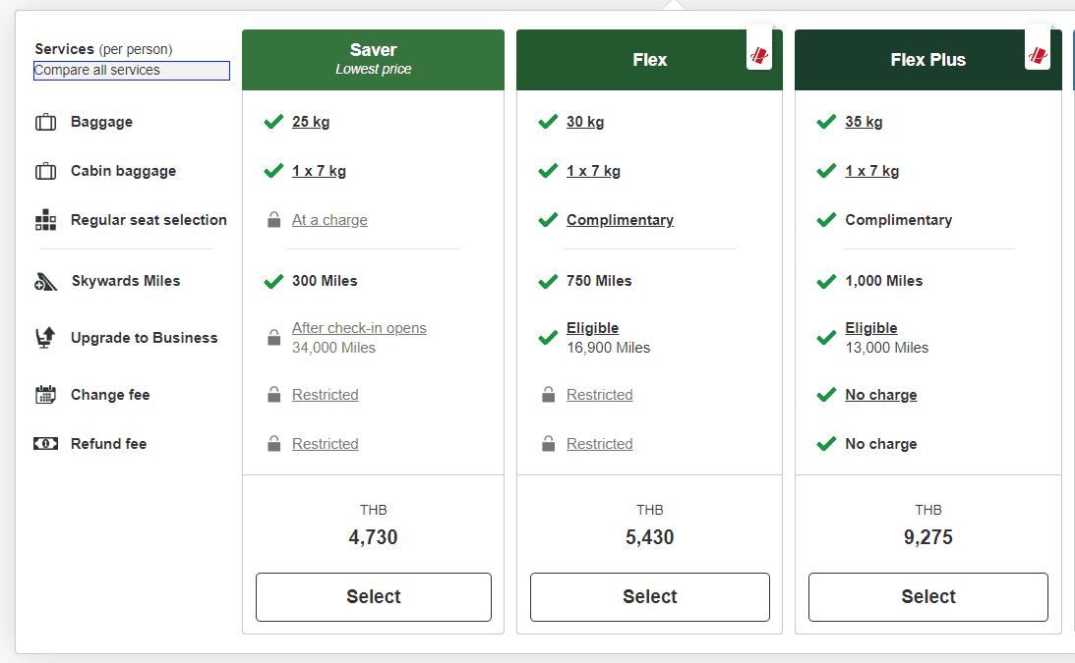Click the Upgrade to Business seat icon

click(x=45, y=338)
